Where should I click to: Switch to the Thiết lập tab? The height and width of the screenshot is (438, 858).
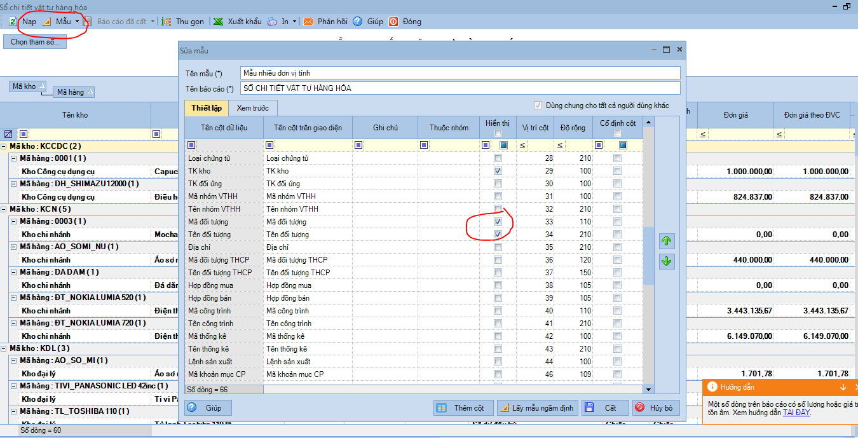click(x=207, y=108)
